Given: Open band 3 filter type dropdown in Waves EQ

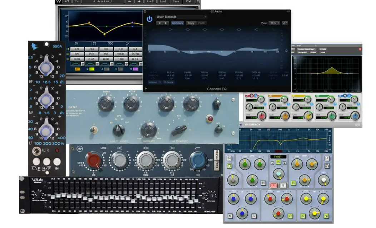Looking at the screenshot, I should pyautogui.click(x=112, y=64).
